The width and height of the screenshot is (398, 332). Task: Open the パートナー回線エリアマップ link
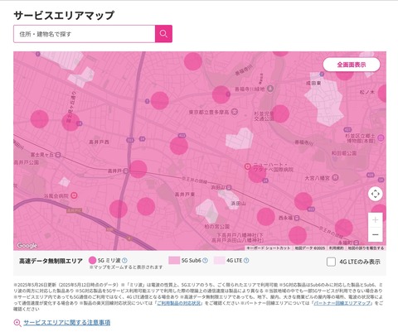coord(342,303)
